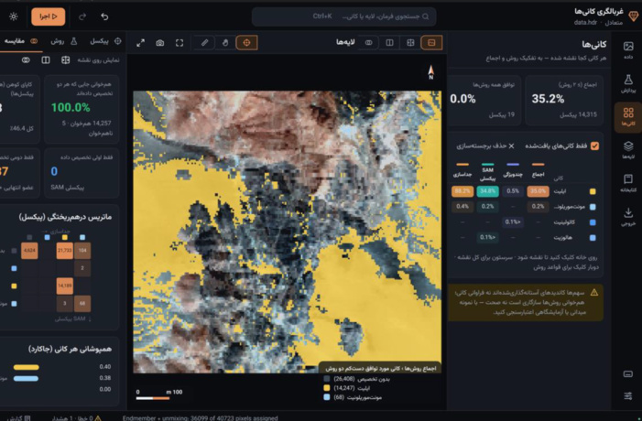Click the لایه‌ها label on the map toolbar
This screenshot has width=642, height=421.
pyautogui.click(x=345, y=42)
